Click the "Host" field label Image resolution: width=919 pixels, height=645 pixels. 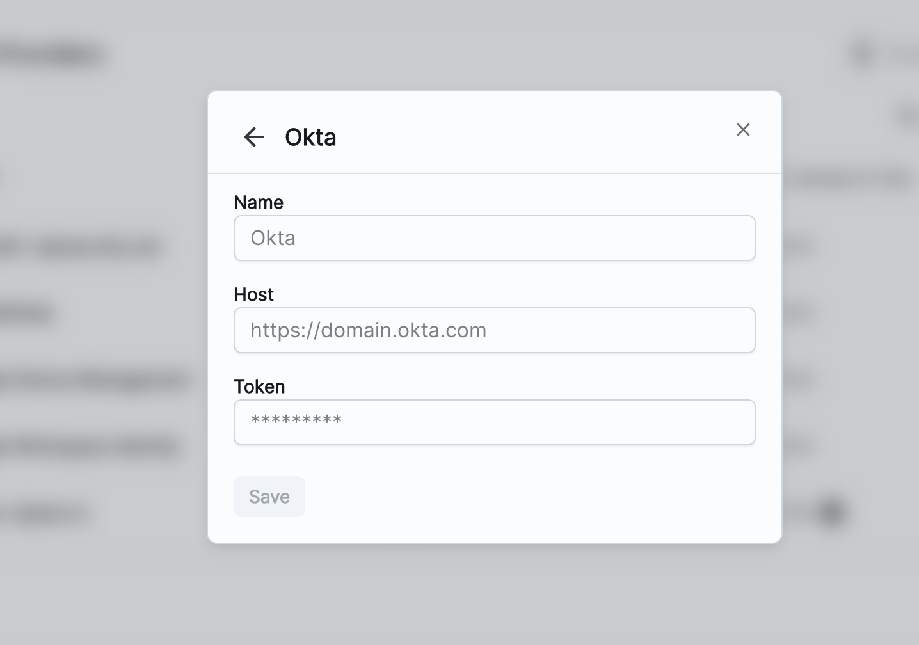(253, 294)
